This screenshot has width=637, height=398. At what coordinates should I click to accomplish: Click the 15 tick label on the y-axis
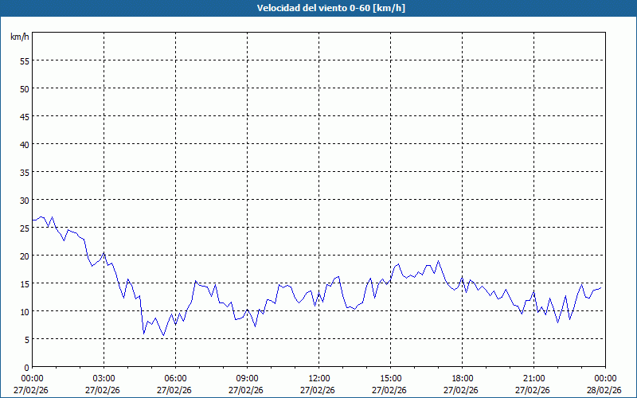24,283
